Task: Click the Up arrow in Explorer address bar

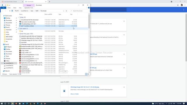Action: tap(10, 11)
